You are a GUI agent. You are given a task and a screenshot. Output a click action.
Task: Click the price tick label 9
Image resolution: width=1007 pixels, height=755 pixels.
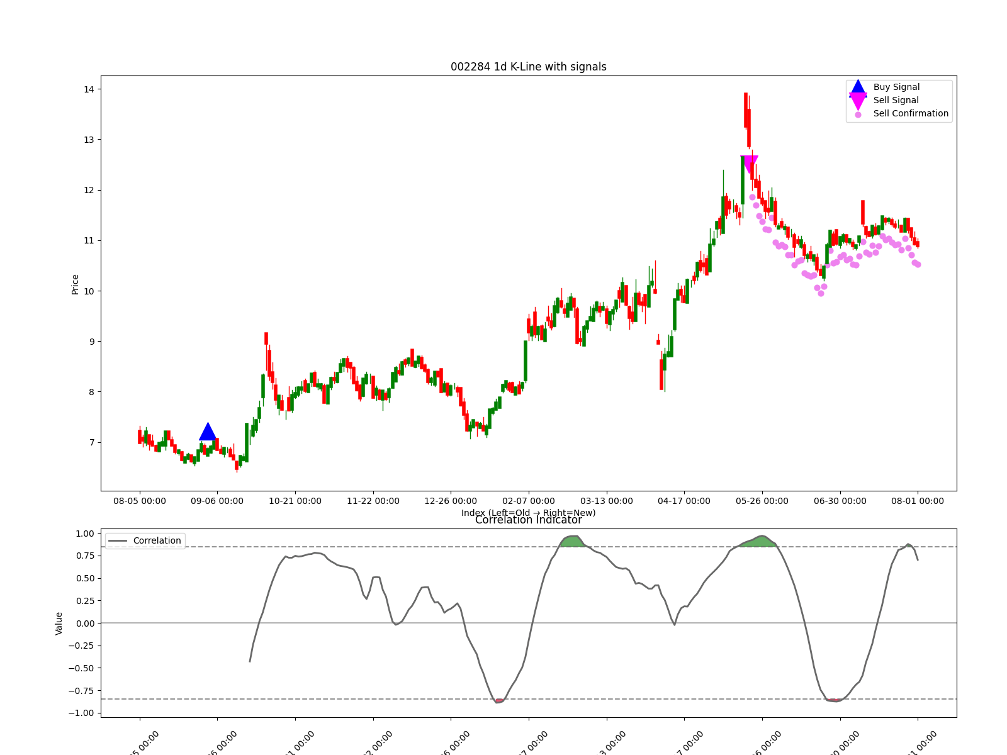coord(91,342)
